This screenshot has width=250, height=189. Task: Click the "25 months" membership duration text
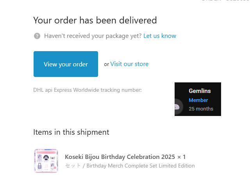[201, 109]
